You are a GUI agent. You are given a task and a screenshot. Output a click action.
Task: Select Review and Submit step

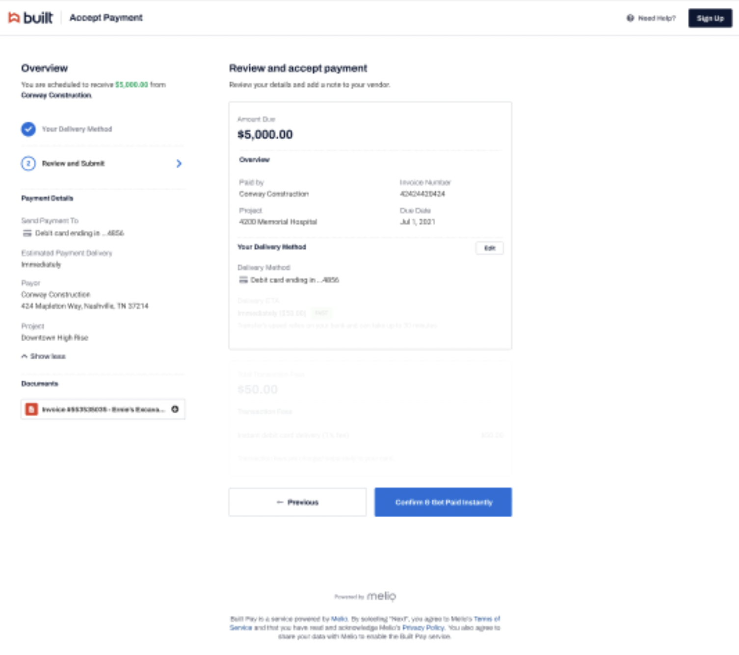[x=73, y=163]
